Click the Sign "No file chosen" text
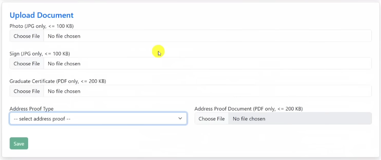Screen dimensions: 381x160 pos(64,63)
